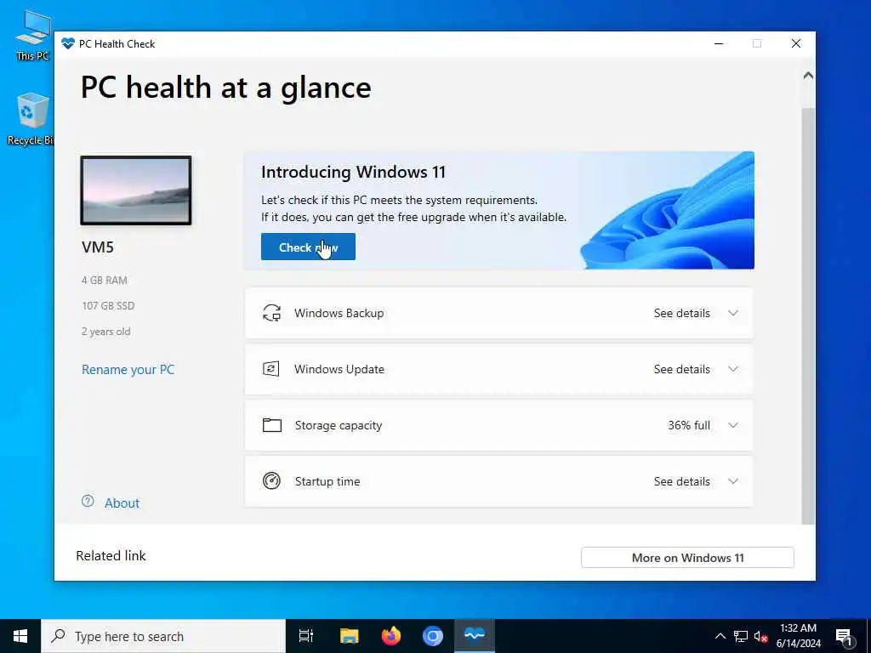The width and height of the screenshot is (871, 653).
Task: Click See details for Windows Backup
Action: (x=681, y=313)
